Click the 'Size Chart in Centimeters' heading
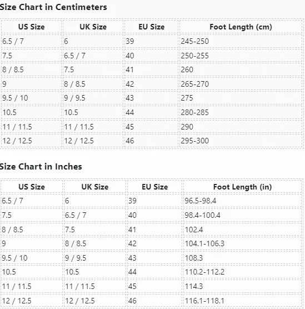305x309 pixels. (53, 7)
